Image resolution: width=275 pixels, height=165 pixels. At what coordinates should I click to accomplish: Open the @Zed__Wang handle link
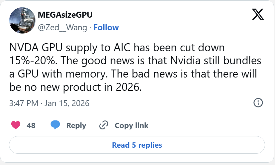pyautogui.click(x=62, y=27)
